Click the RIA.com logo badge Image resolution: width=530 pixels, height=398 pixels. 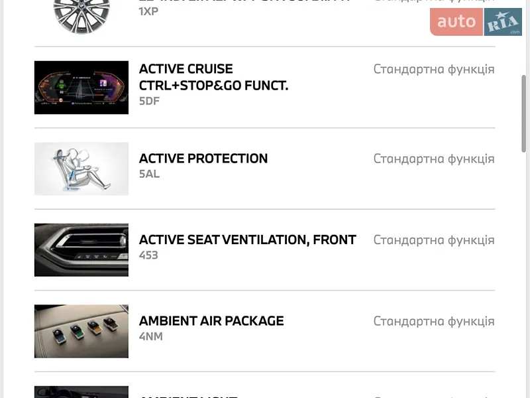pos(503,22)
